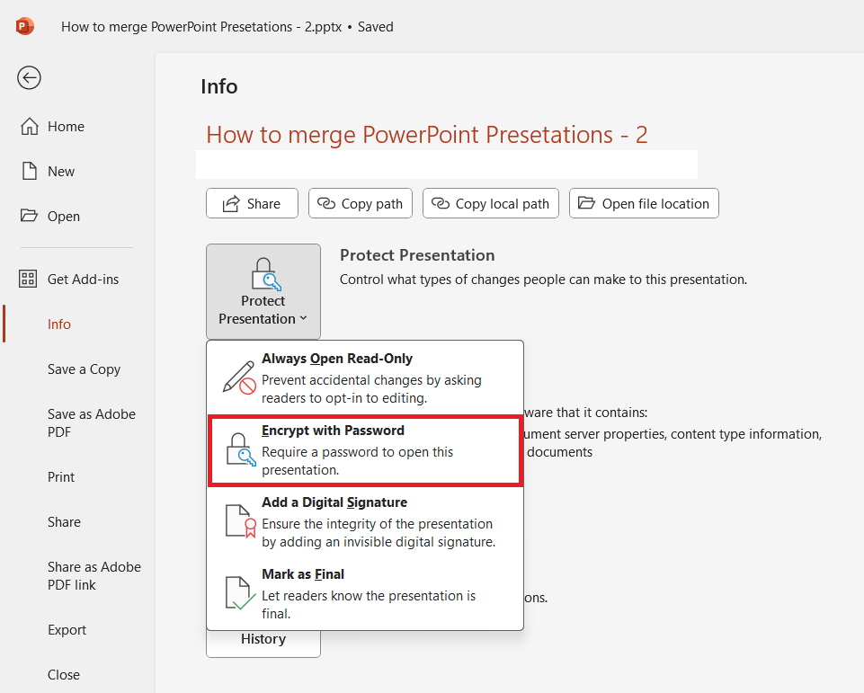Click the padlock key icon beside Encrypt
Viewport: 864px width, 693px height.
[241, 449]
